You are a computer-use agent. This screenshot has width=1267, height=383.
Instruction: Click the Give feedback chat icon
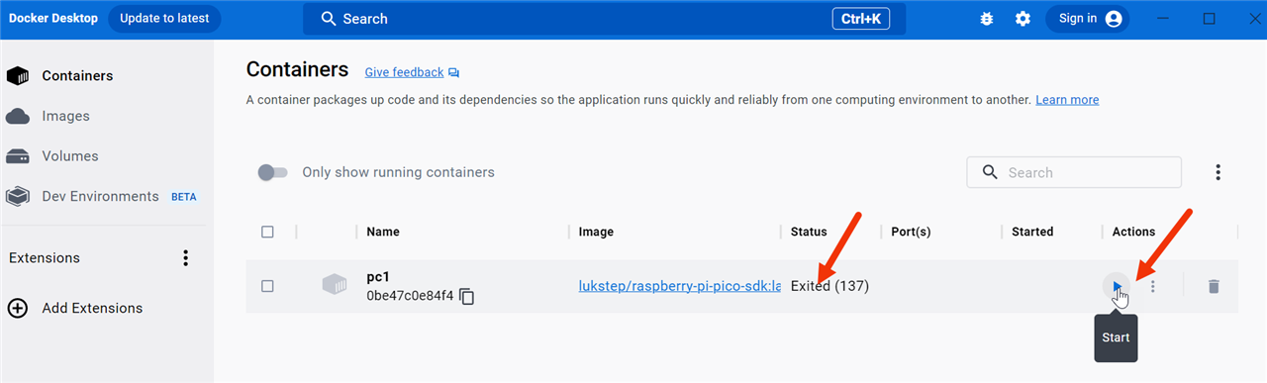(453, 72)
